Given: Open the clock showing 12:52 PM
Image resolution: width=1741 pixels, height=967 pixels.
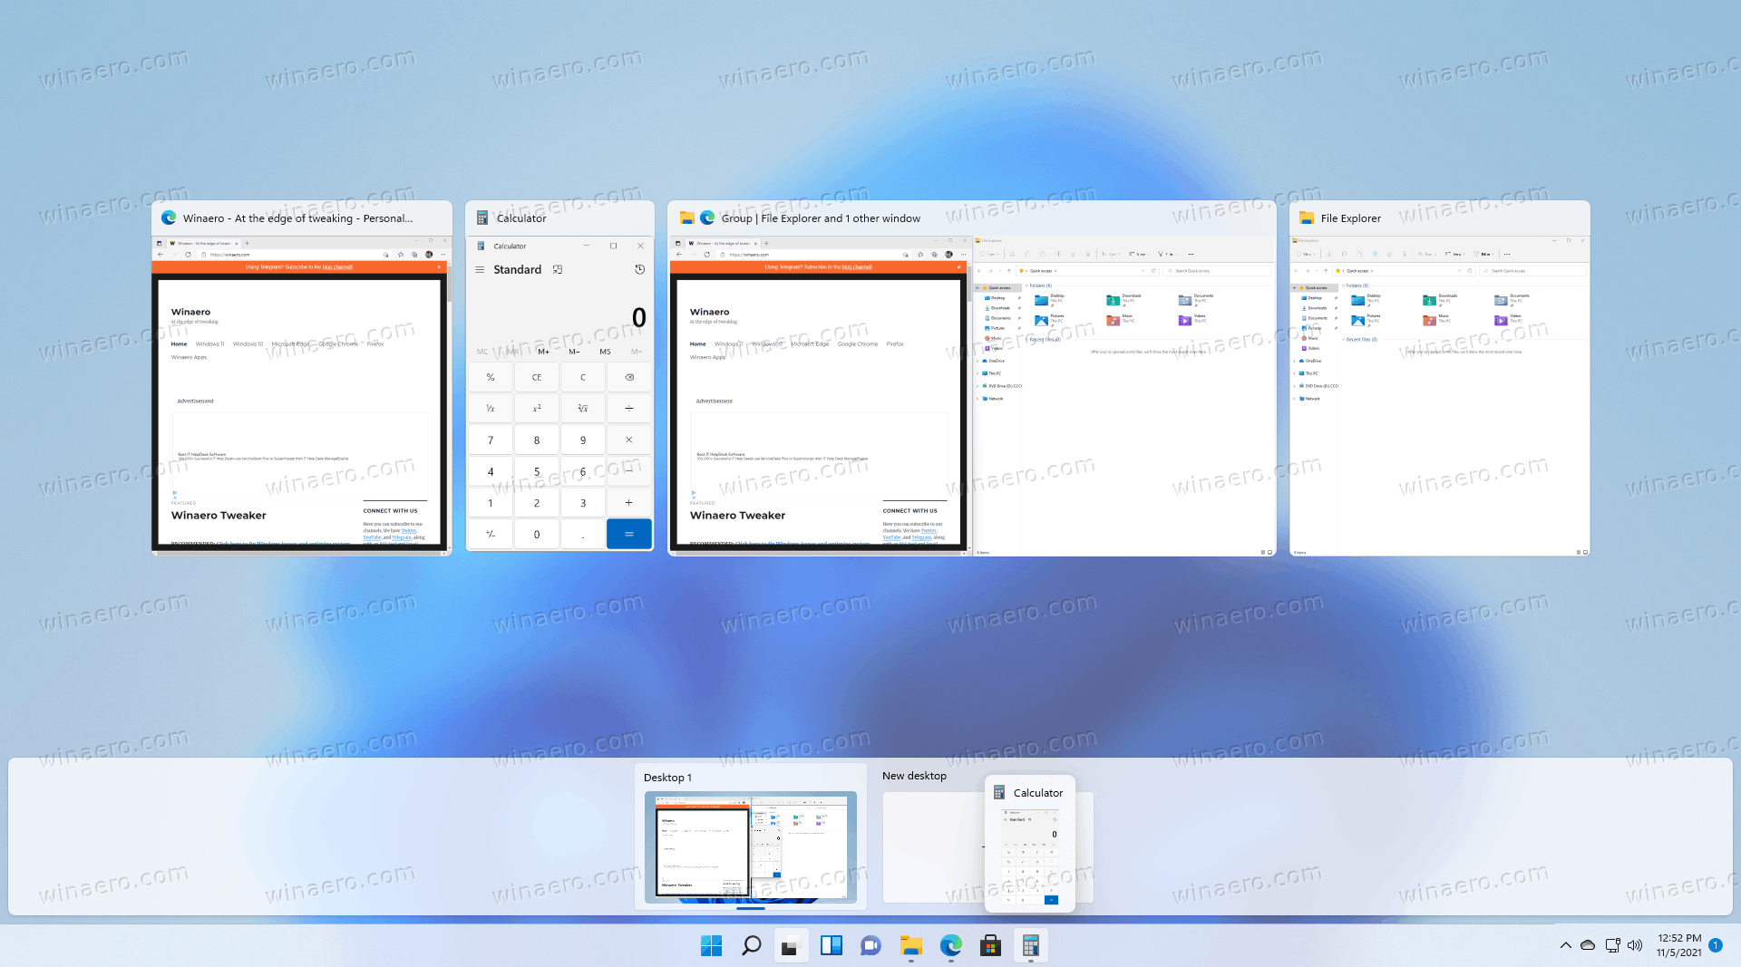Looking at the screenshot, I should [1679, 945].
